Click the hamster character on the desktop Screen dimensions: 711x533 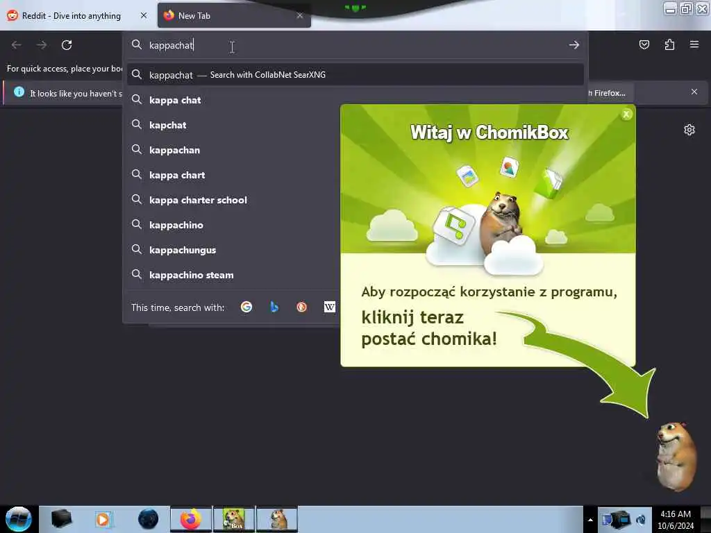click(x=676, y=456)
